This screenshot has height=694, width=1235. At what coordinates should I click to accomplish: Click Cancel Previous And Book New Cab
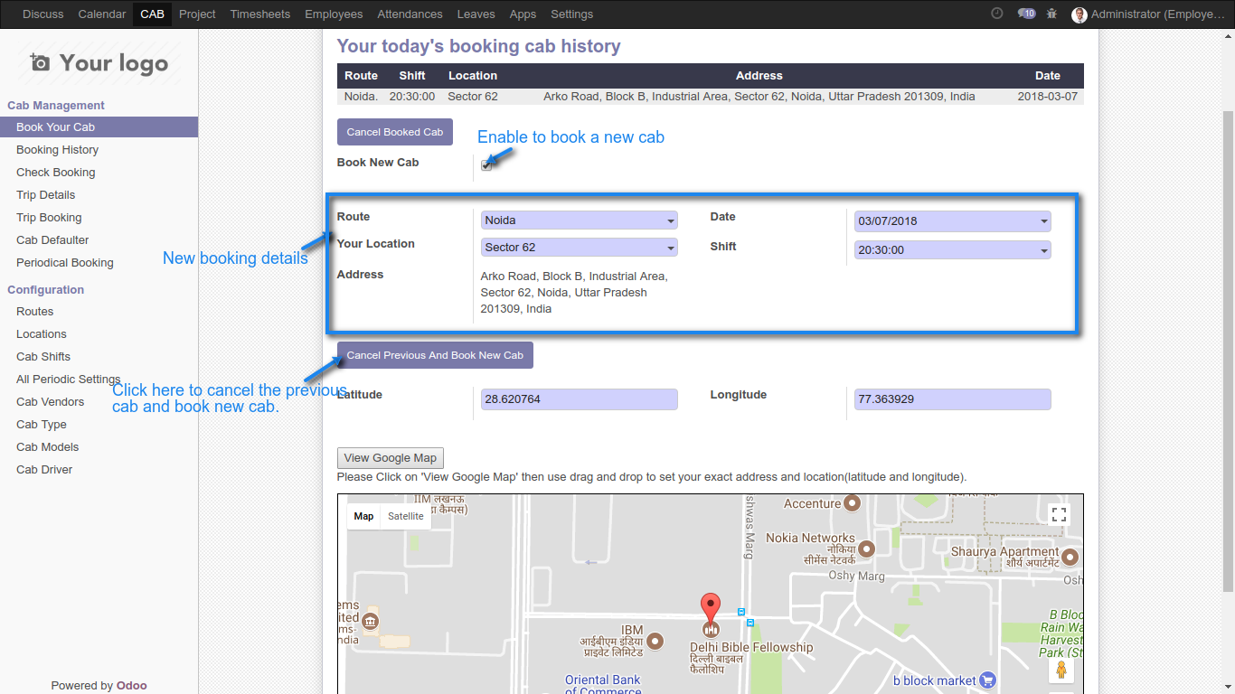click(435, 355)
